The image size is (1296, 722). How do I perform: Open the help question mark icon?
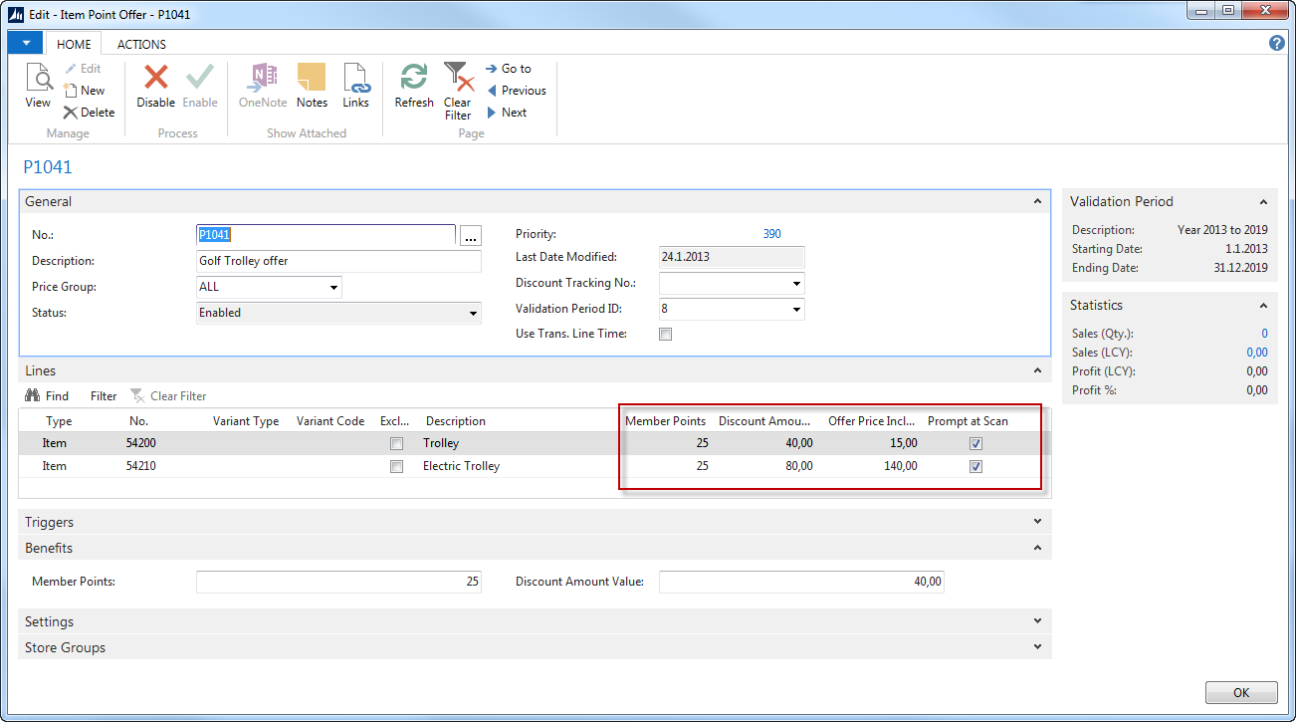click(1277, 43)
